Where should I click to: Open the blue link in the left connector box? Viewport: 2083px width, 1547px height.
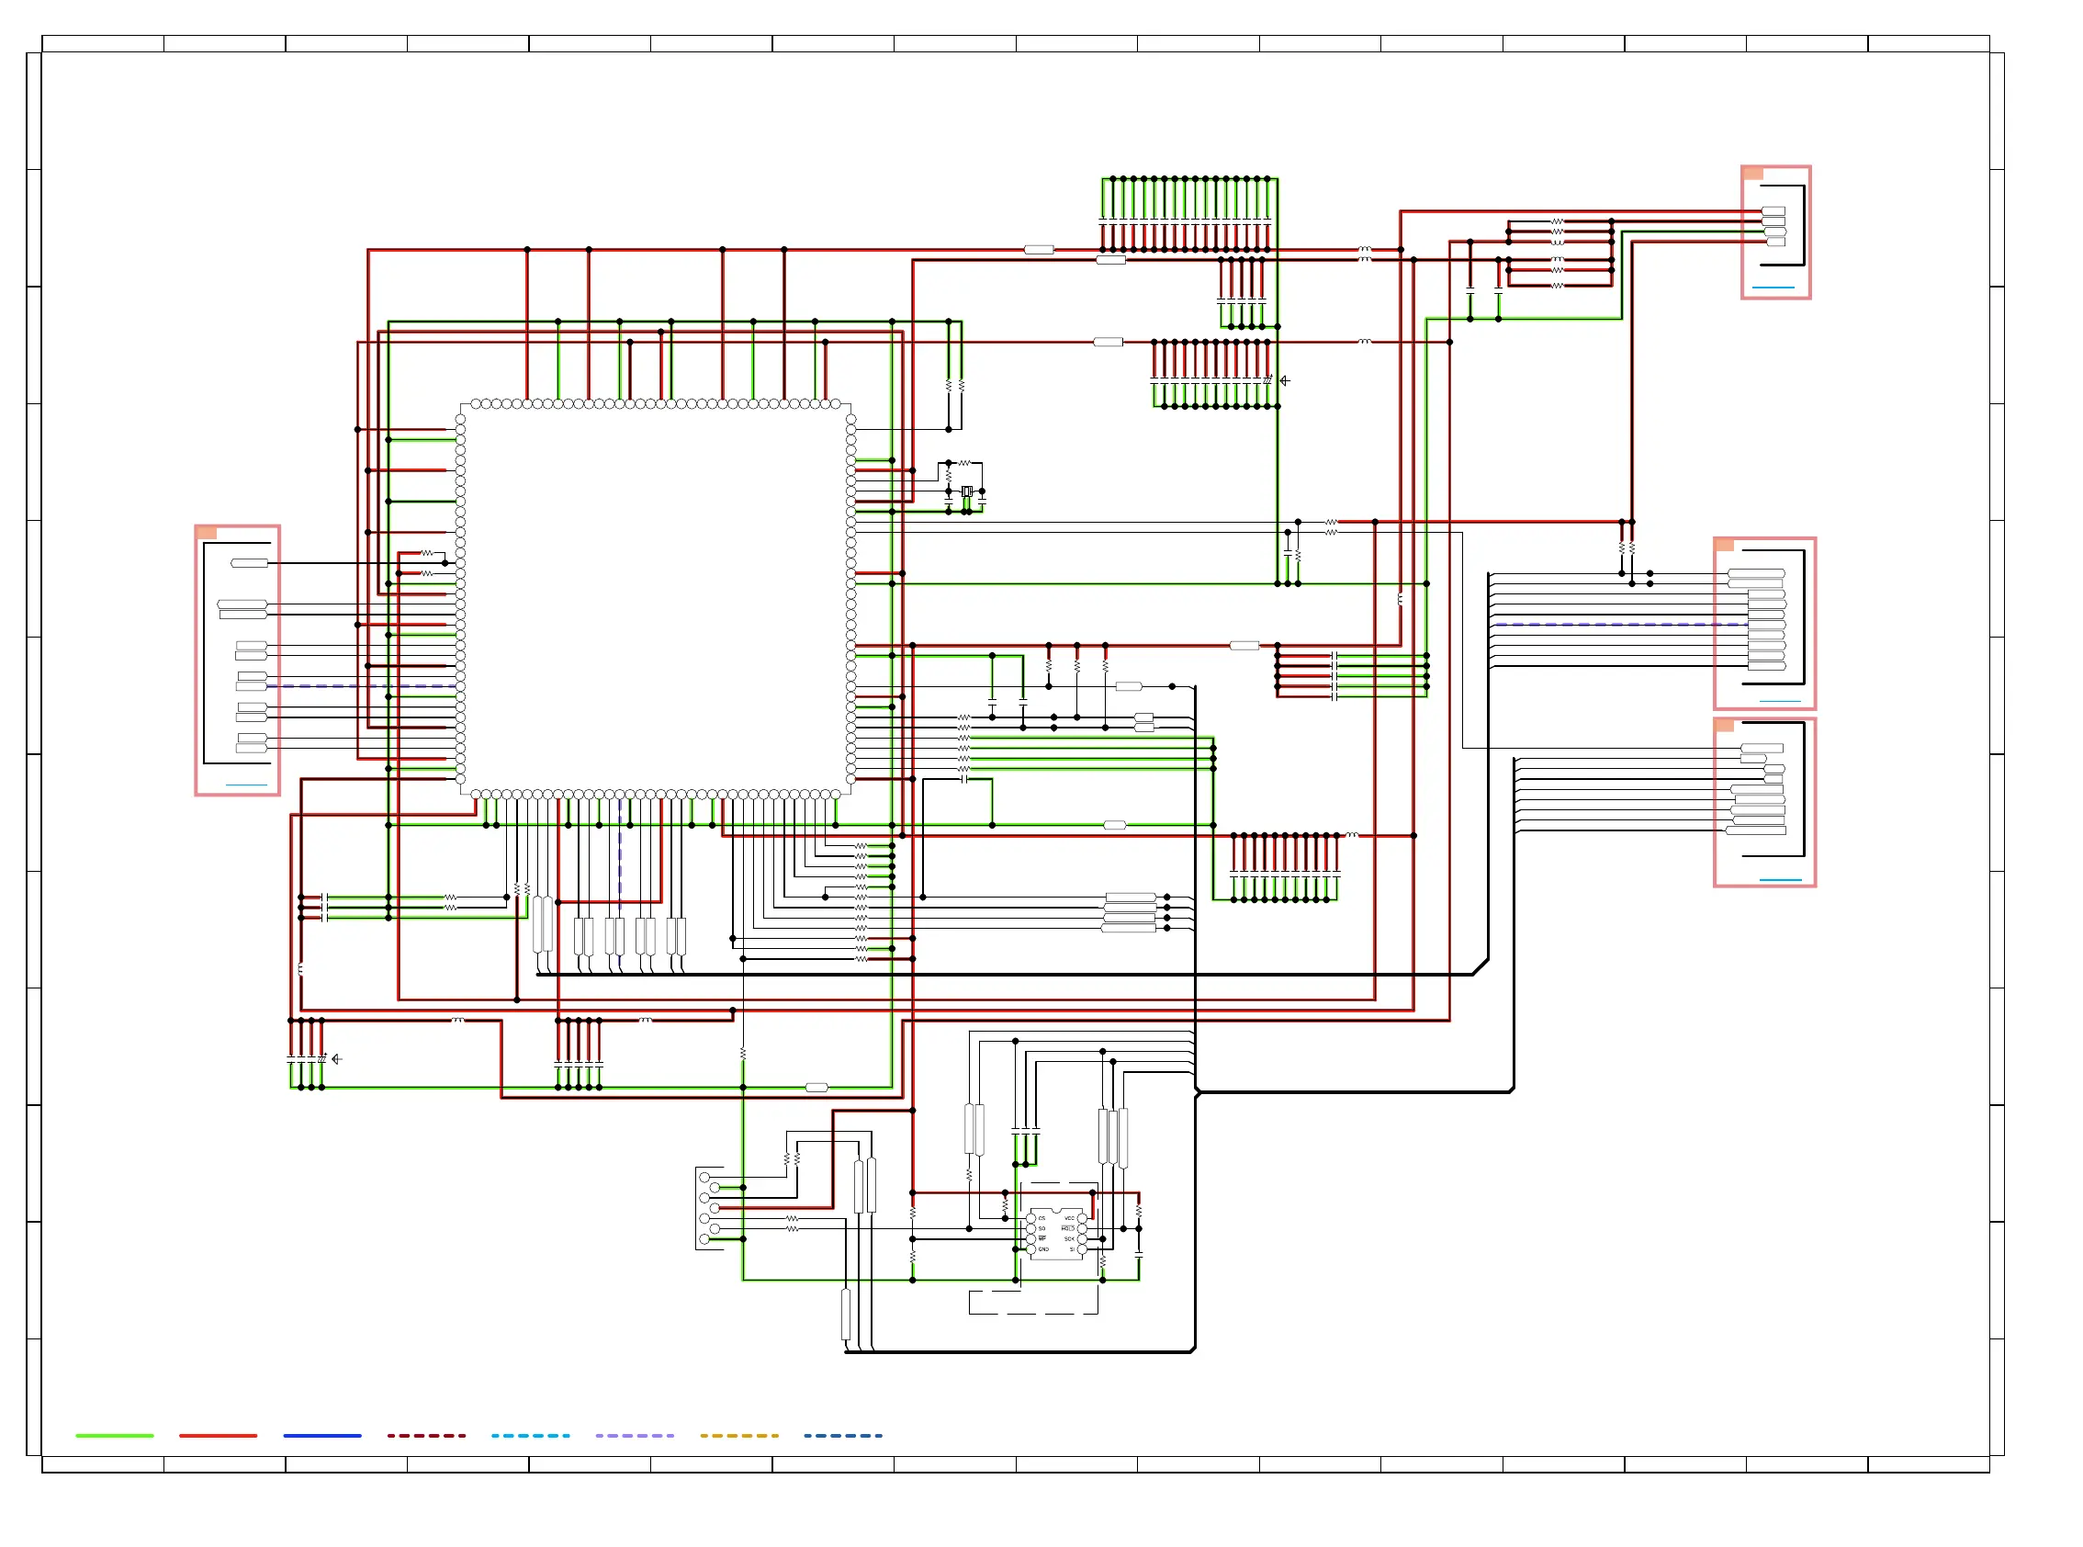click(246, 785)
